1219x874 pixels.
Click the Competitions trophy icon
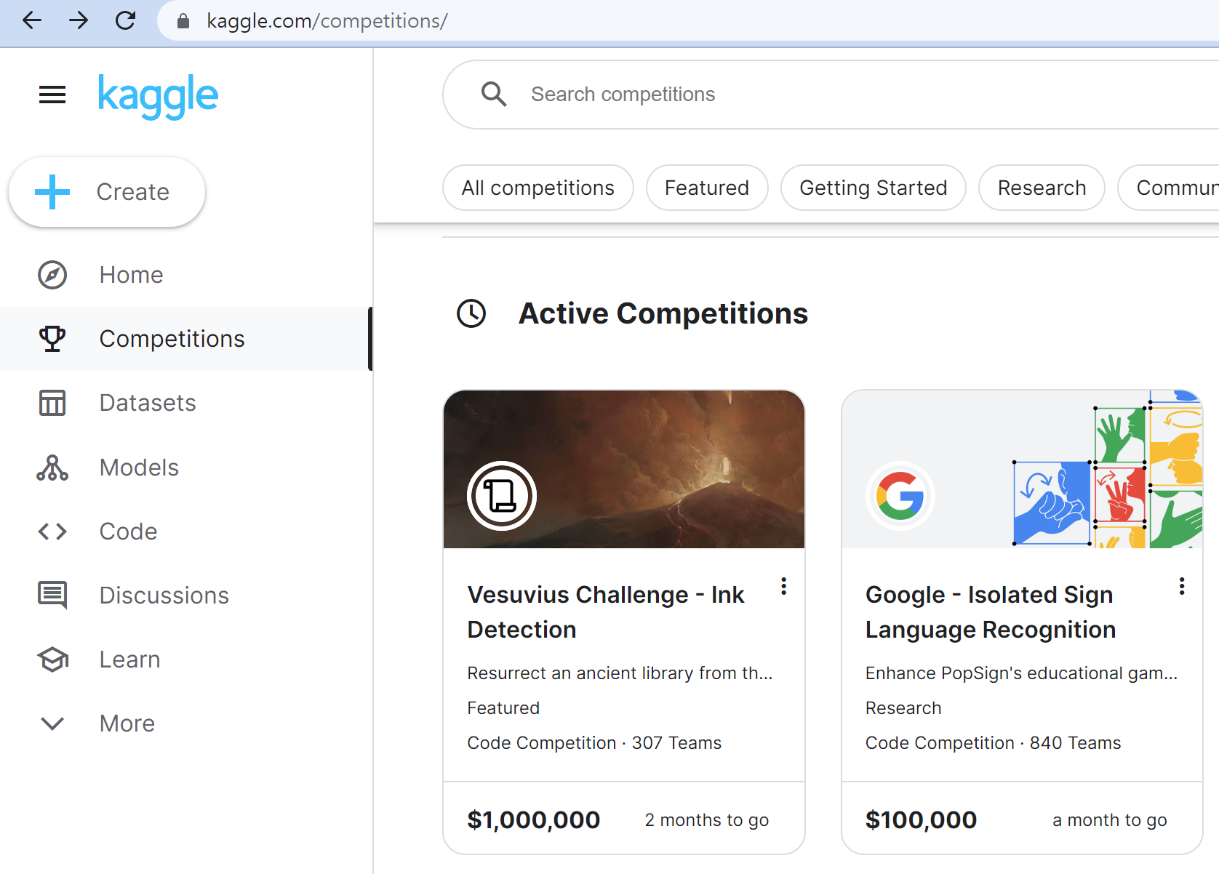click(52, 339)
